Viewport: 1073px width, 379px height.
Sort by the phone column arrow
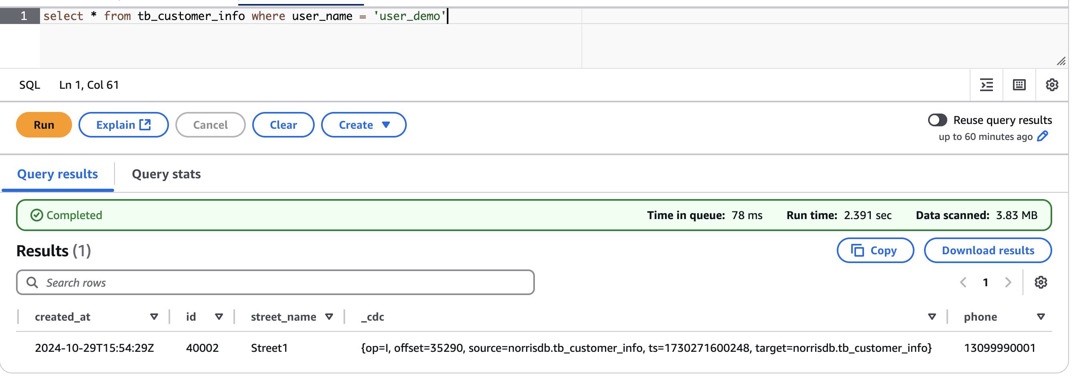tap(1040, 317)
